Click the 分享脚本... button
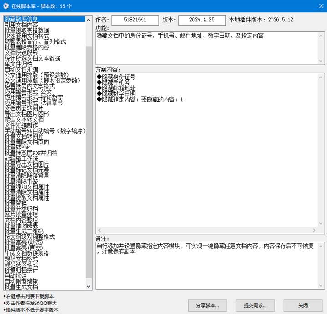Viewport: 327px width, 314px height. coord(208,306)
